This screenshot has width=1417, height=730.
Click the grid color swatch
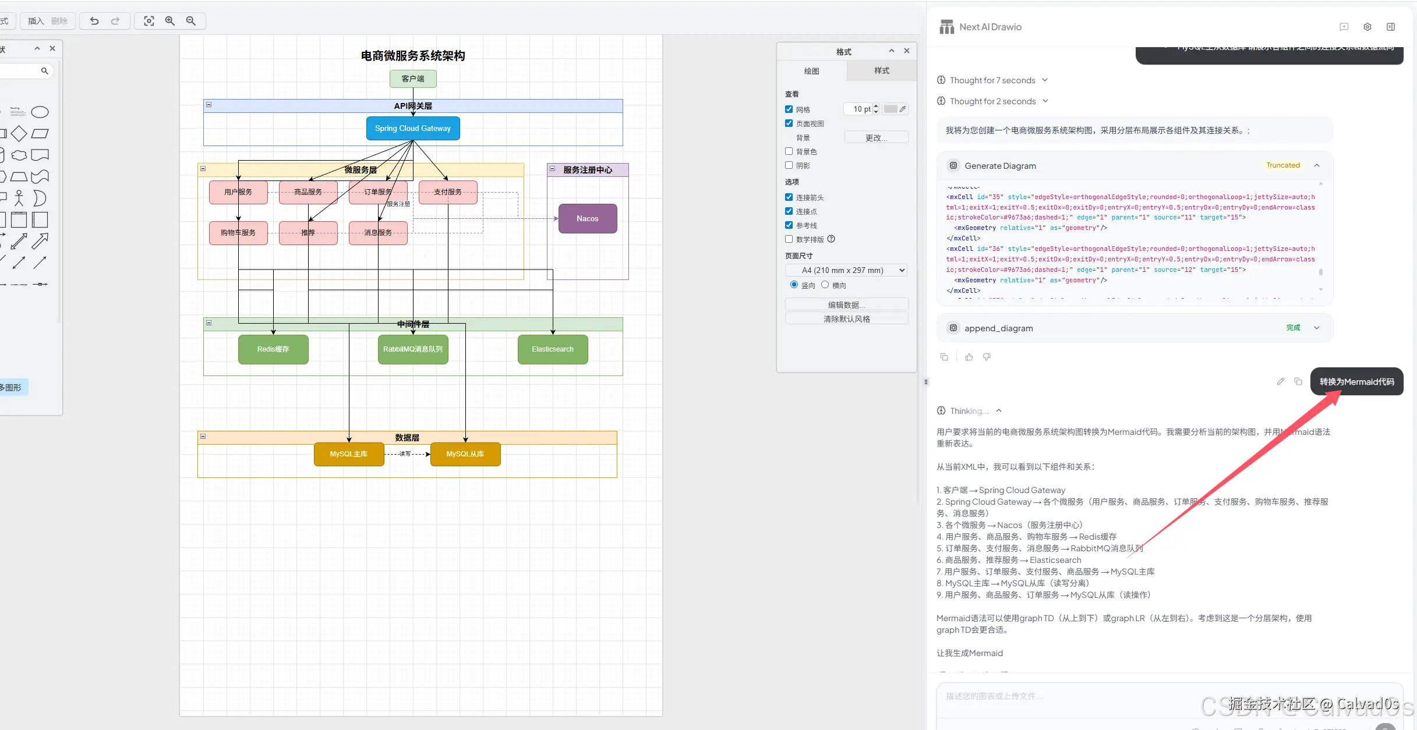(x=891, y=109)
